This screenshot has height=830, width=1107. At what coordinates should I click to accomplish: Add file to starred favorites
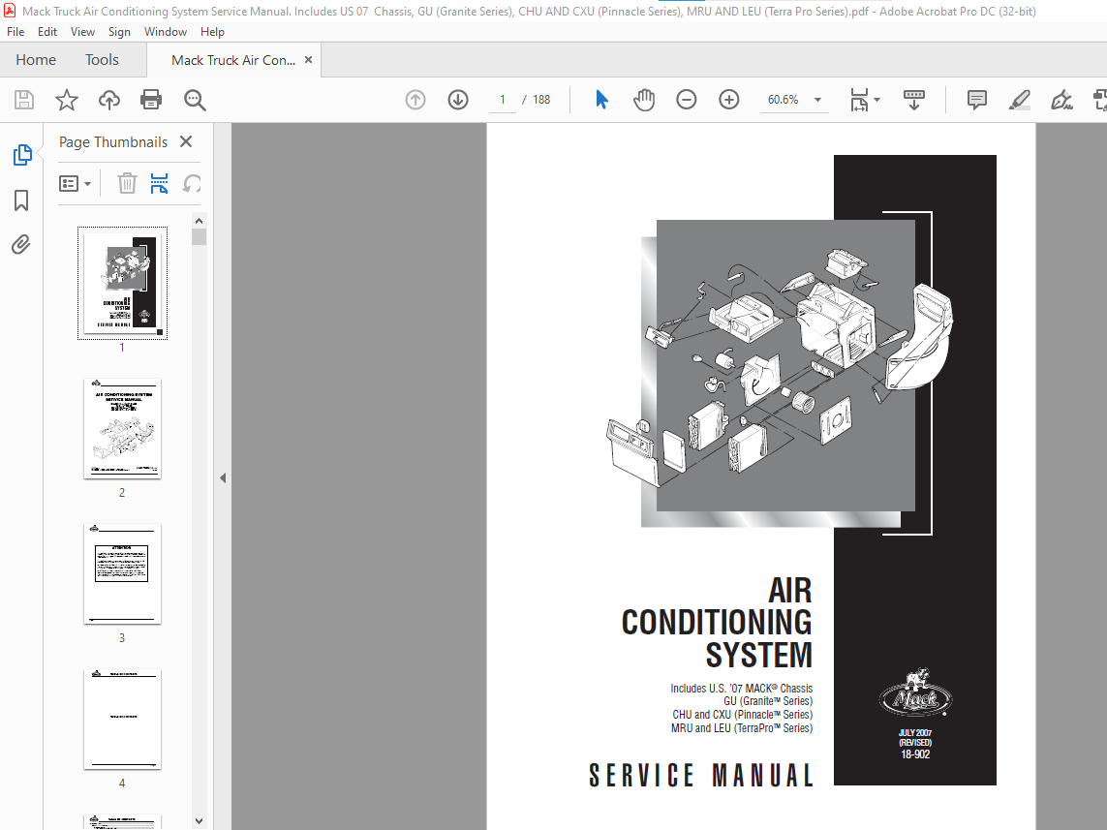click(x=67, y=100)
